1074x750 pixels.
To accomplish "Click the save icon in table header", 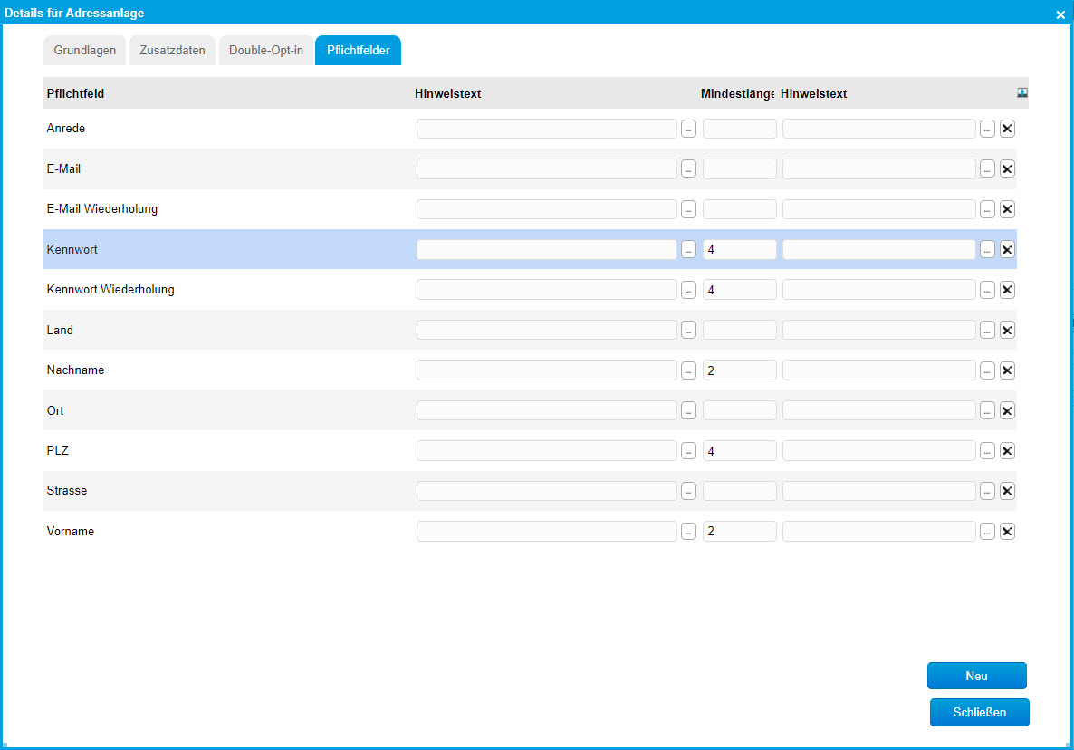I will (1022, 92).
